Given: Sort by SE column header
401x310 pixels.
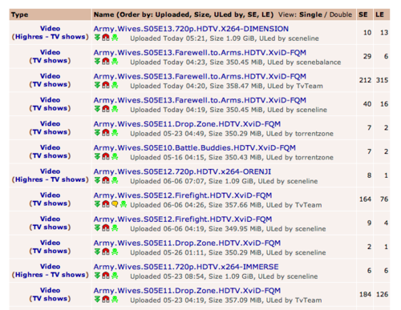Looking at the screenshot, I should click(x=363, y=14).
